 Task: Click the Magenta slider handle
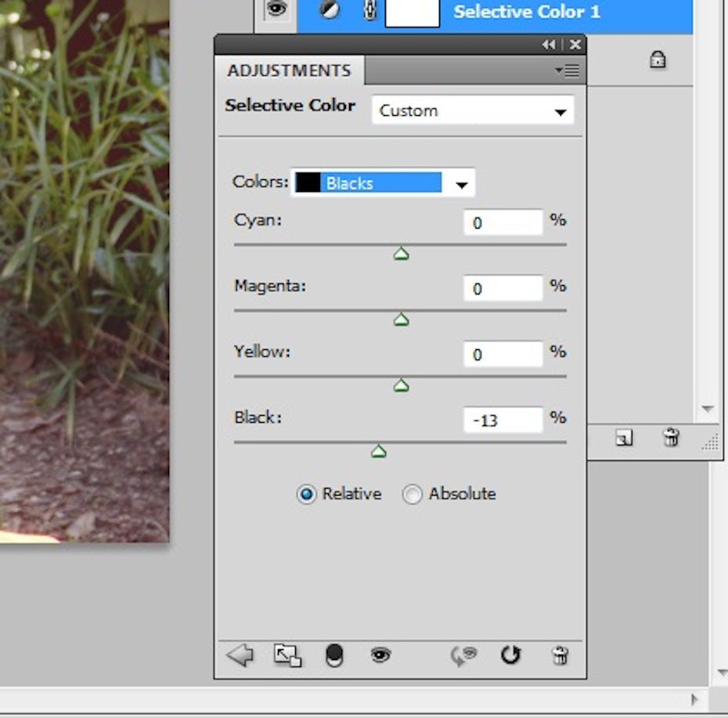pyautogui.click(x=401, y=320)
